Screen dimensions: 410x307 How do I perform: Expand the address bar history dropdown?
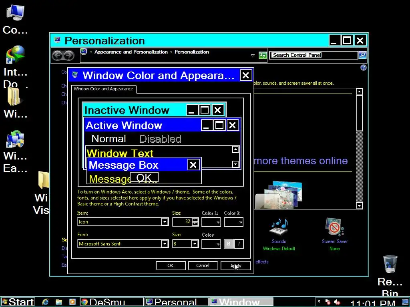253,55
